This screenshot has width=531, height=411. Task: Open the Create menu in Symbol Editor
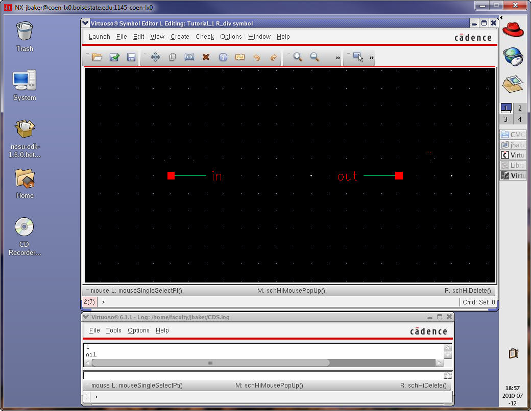(180, 37)
